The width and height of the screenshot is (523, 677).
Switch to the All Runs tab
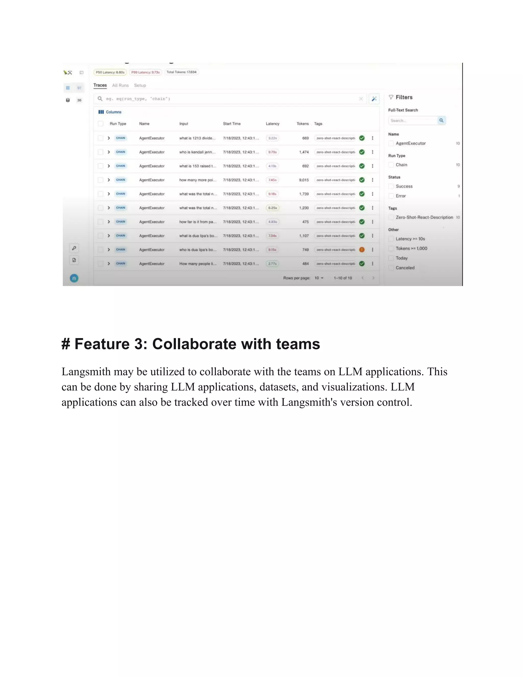[x=120, y=85]
